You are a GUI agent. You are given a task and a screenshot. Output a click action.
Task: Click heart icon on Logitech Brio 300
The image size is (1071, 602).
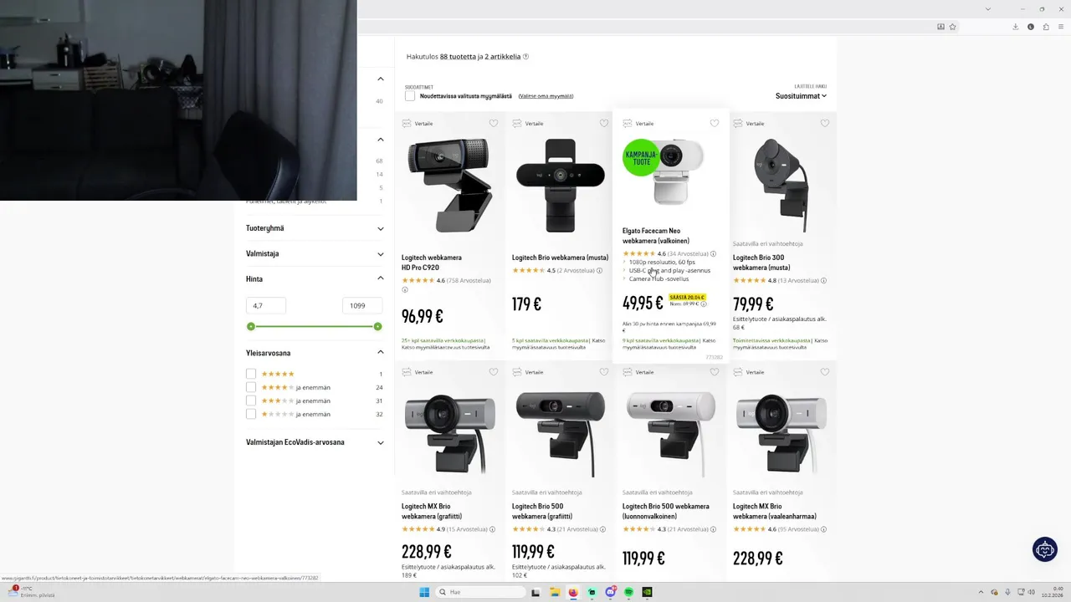[825, 123]
